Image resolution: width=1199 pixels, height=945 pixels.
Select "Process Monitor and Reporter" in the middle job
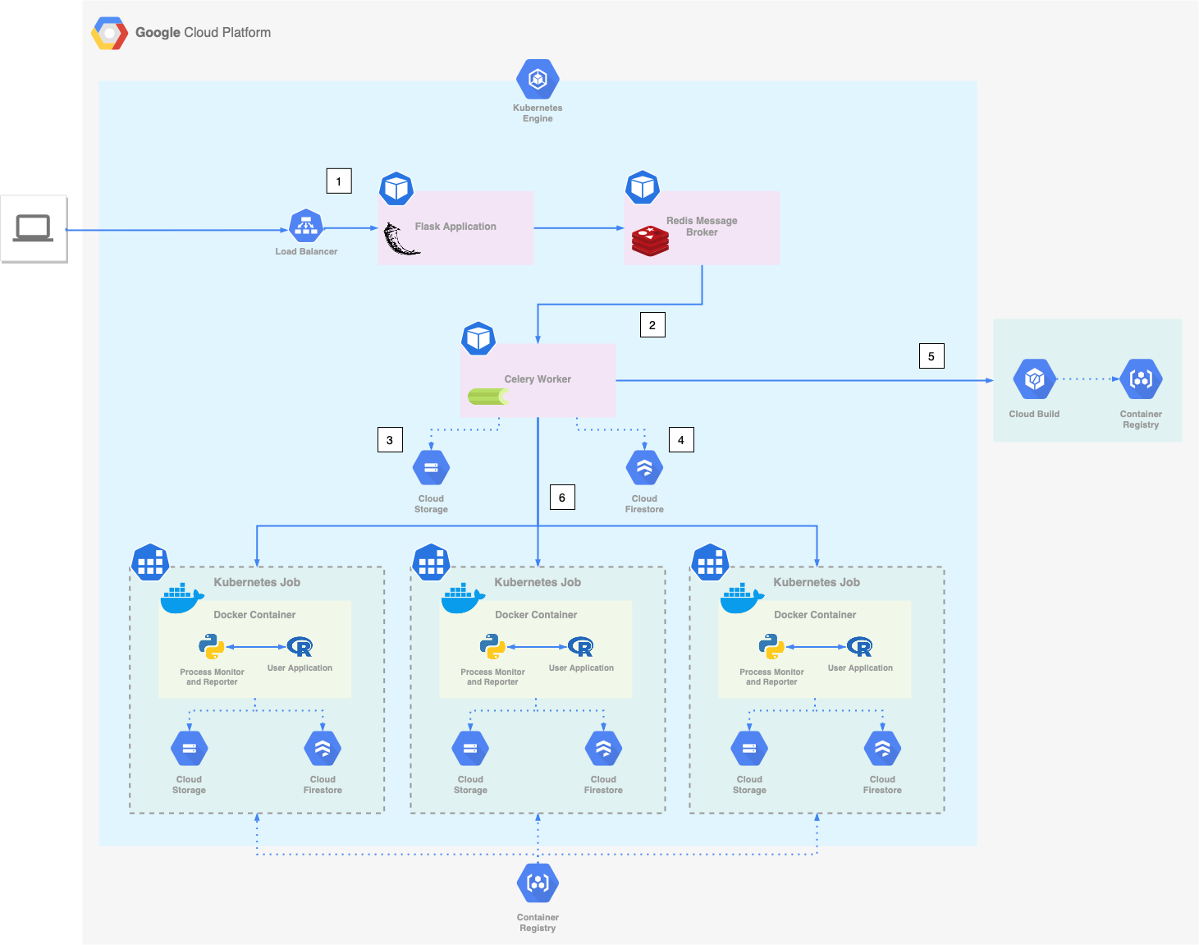[492, 677]
